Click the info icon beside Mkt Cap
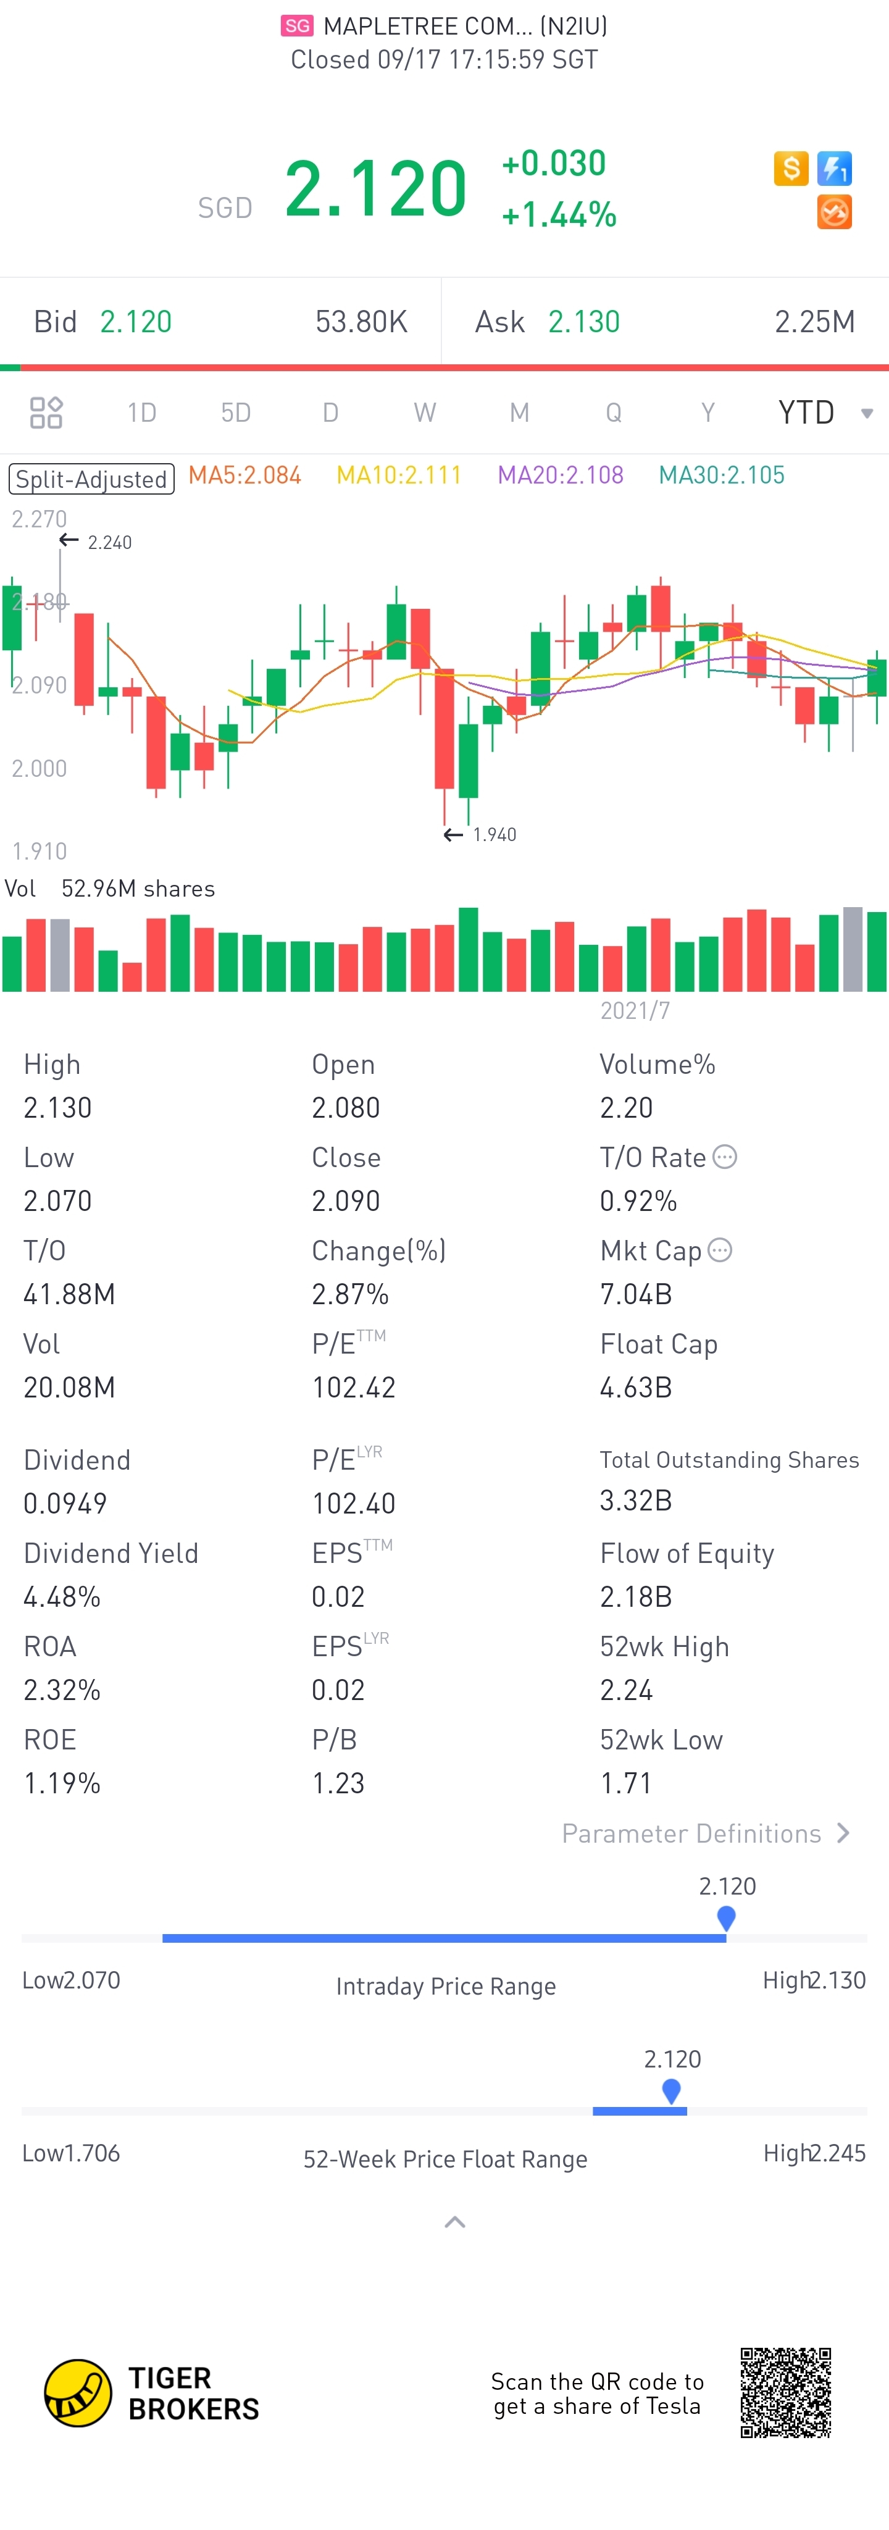The width and height of the screenshot is (889, 2530). point(720,1250)
